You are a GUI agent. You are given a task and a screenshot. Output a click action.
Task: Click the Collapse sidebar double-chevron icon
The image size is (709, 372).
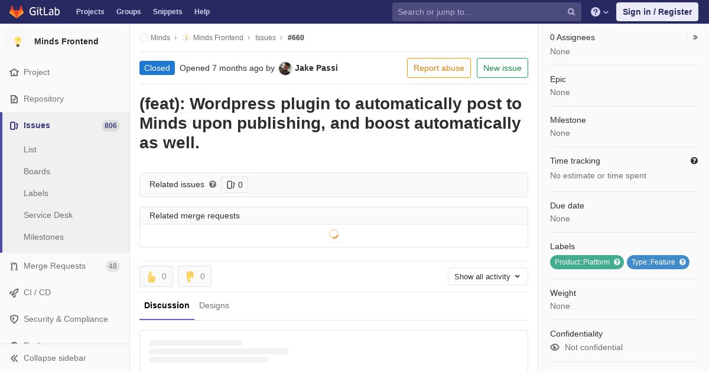(14, 358)
